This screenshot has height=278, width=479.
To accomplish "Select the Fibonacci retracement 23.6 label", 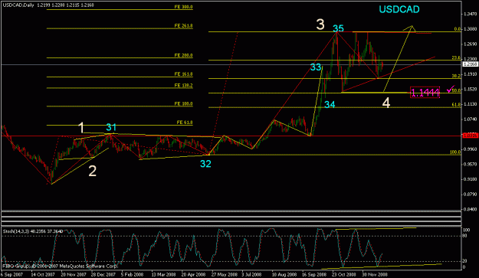I will [x=457, y=57].
